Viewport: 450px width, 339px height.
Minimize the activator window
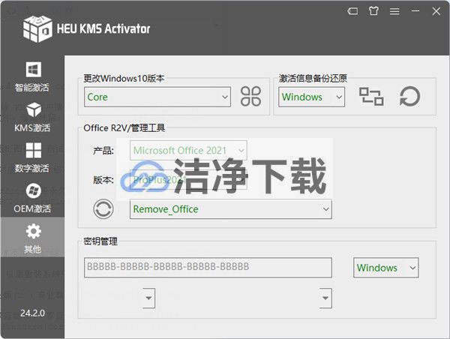click(x=415, y=11)
